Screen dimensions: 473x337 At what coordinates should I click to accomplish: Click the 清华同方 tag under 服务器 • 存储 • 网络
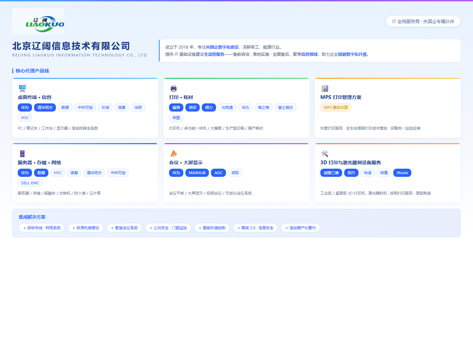[94, 173]
